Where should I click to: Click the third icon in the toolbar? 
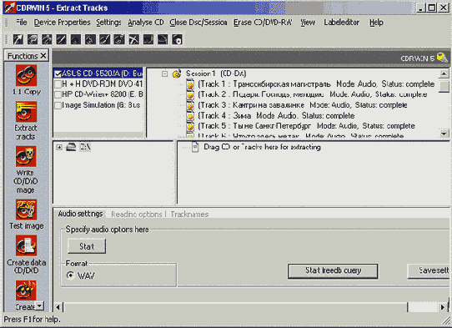click(x=47, y=39)
